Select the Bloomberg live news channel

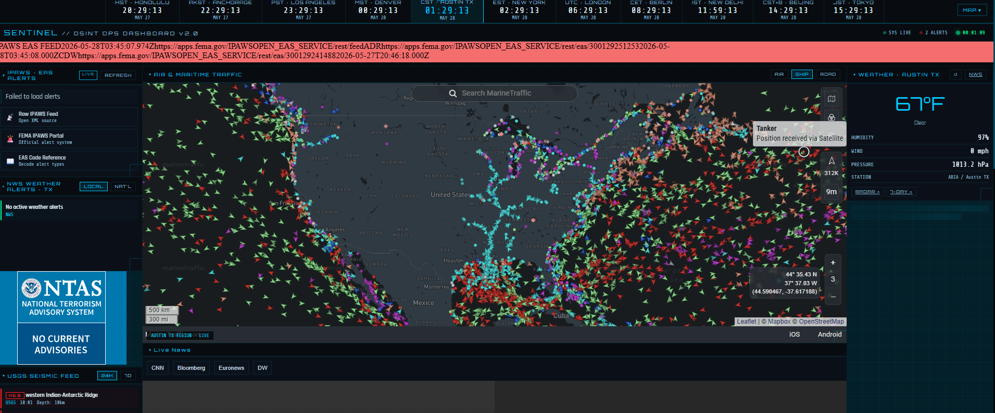[191, 368]
